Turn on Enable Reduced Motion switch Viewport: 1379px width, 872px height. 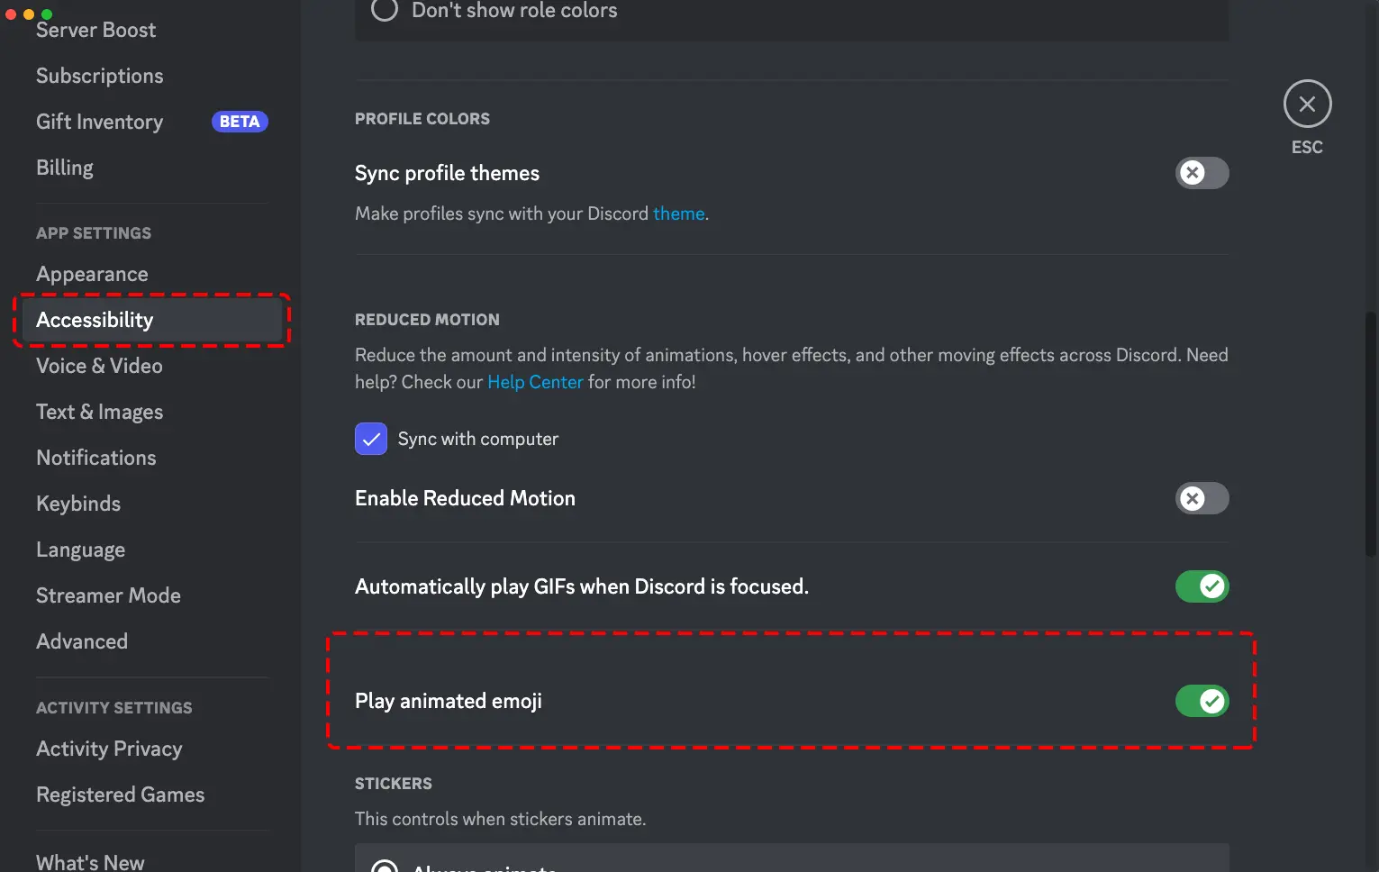coord(1202,498)
